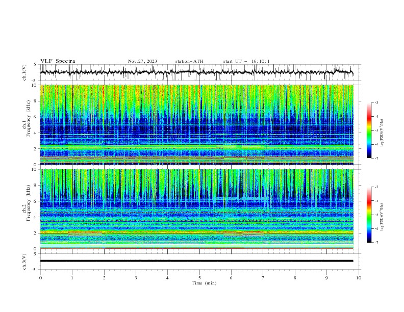404x312 pixels.
Task: Click the ch.1 color scale bar
Action: [369, 131]
